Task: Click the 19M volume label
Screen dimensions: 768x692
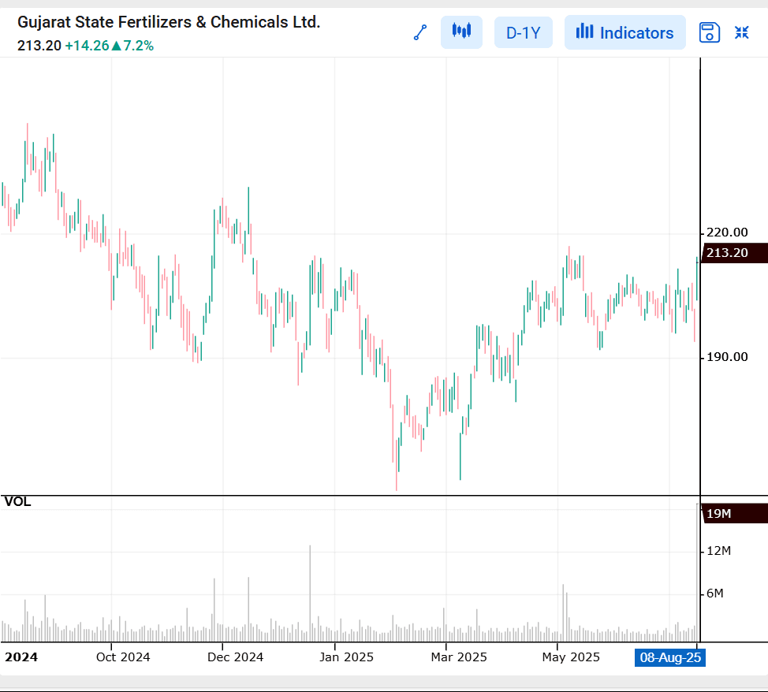Action: [735, 513]
